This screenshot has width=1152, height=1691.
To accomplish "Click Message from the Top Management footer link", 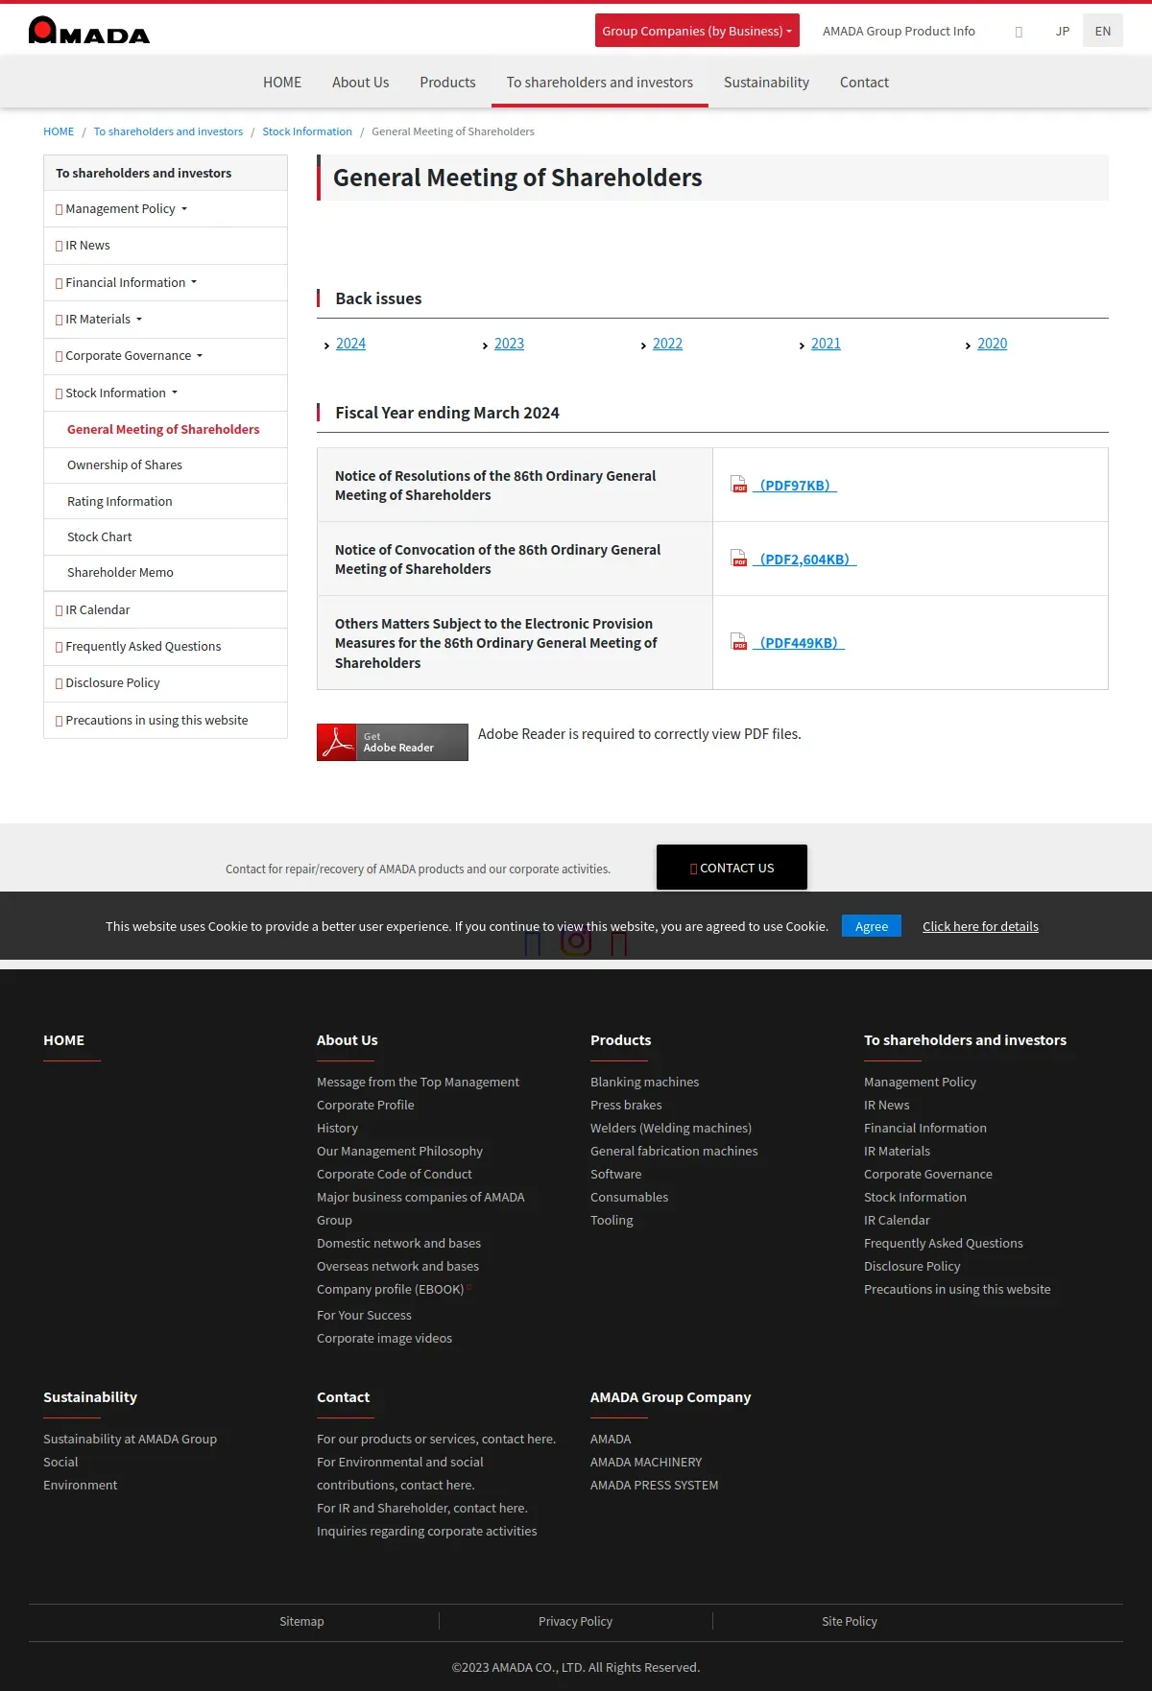I will pyautogui.click(x=418, y=1082).
